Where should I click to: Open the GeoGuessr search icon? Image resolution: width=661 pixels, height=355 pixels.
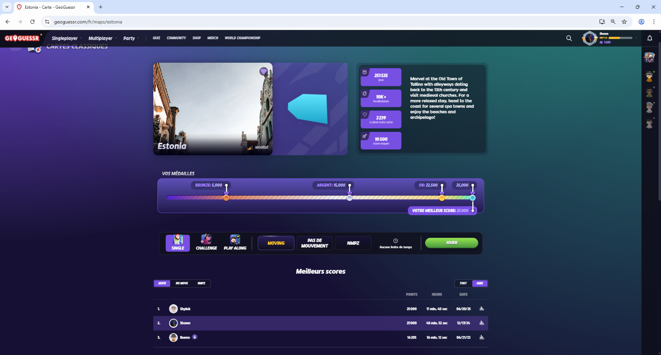(569, 38)
